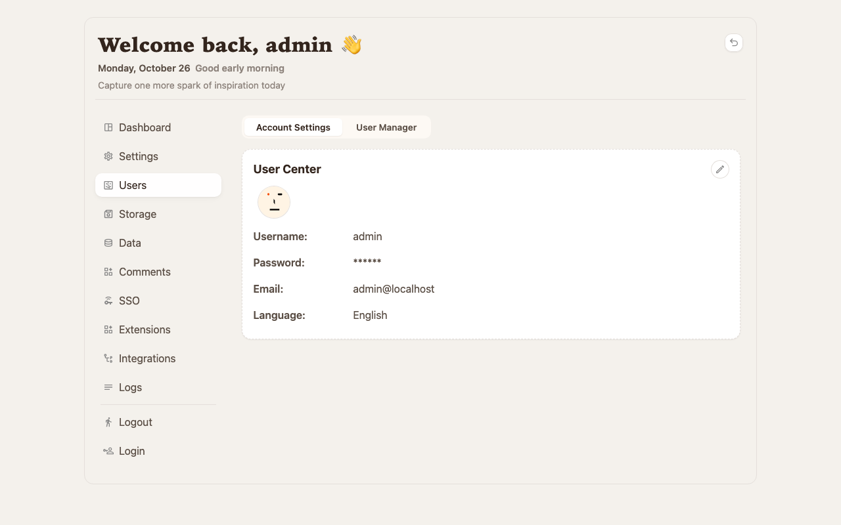Click the language value "English"
This screenshot has width=841, height=525.
click(x=370, y=315)
